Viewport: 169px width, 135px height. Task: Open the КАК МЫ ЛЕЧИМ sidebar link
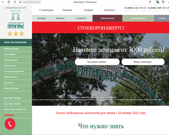[x=12, y=98]
